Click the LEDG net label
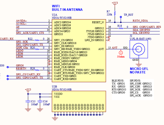 (20, 51)
